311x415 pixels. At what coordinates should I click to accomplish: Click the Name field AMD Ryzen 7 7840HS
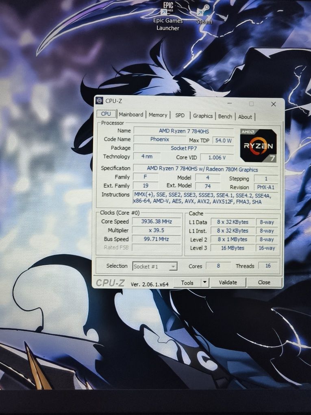[x=184, y=131]
